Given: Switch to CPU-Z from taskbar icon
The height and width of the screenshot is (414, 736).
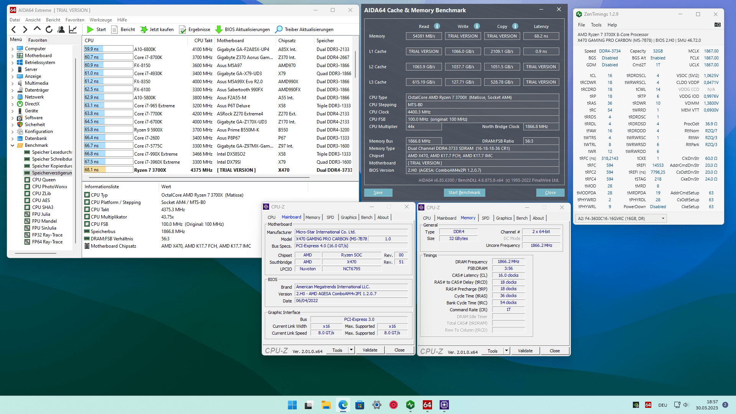Looking at the screenshot, I should click(x=444, y=405).
